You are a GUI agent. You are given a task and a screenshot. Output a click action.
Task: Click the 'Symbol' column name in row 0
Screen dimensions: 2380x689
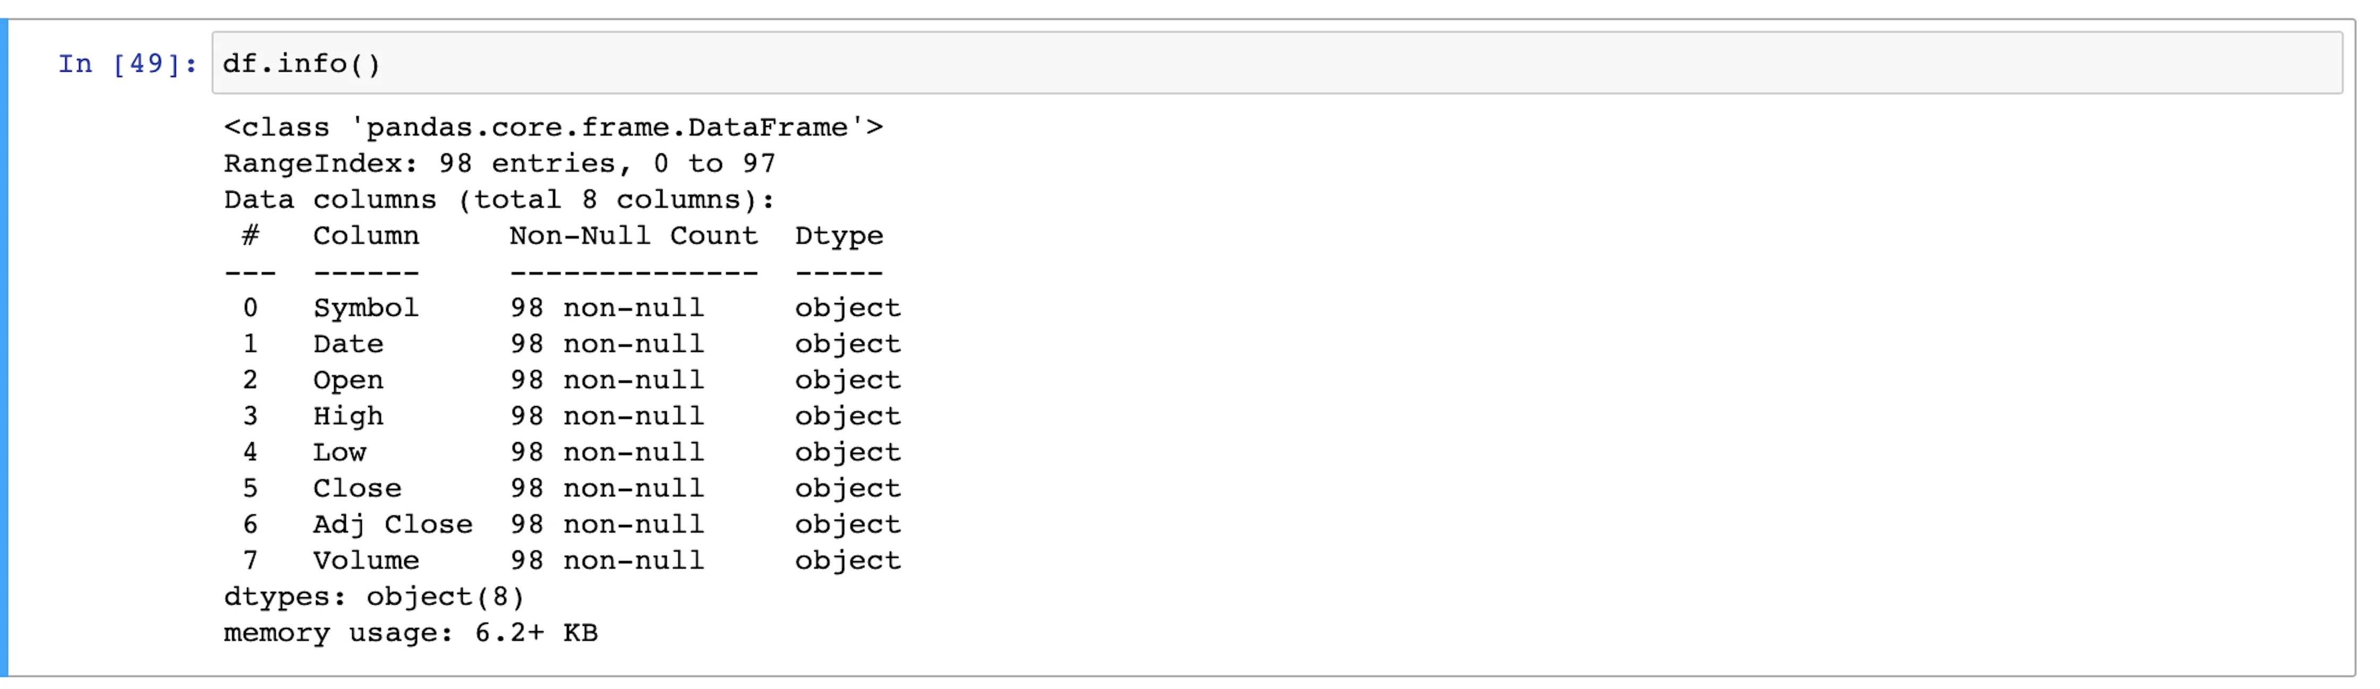click(366, 307)
